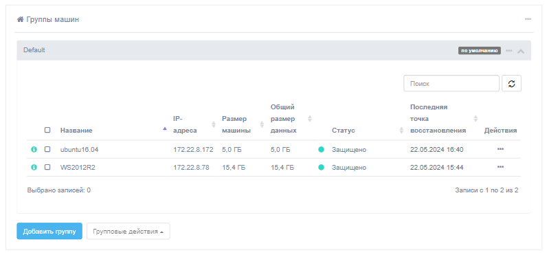Screen dimensions: 547x257
Task: Toggle the select-all checkbox in table header
Action: (x=47, y=130)
